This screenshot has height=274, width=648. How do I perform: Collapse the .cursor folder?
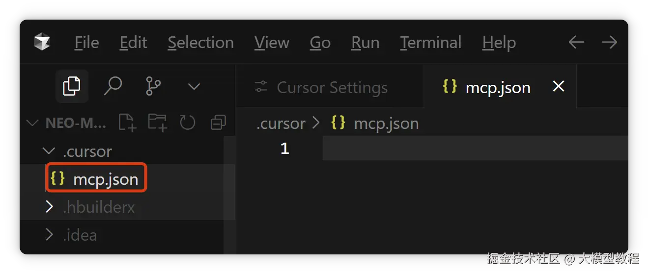point(49,151)
